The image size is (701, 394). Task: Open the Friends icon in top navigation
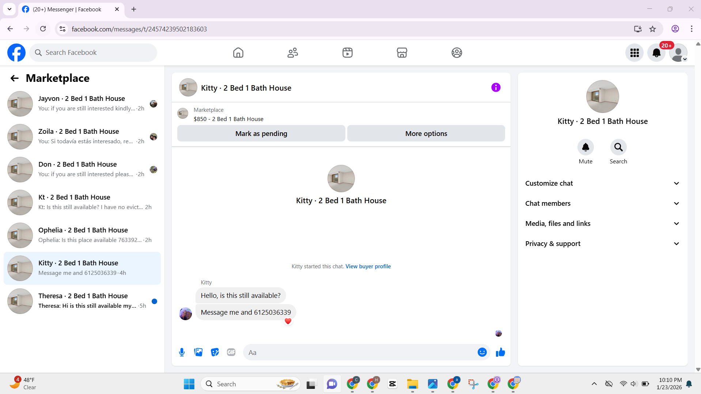[x=293, y=53]
